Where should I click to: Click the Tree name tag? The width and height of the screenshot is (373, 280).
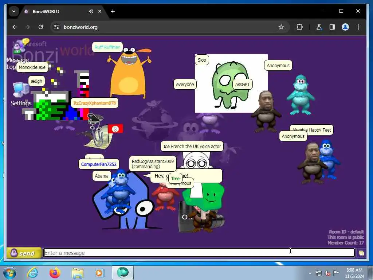[175, 178]
